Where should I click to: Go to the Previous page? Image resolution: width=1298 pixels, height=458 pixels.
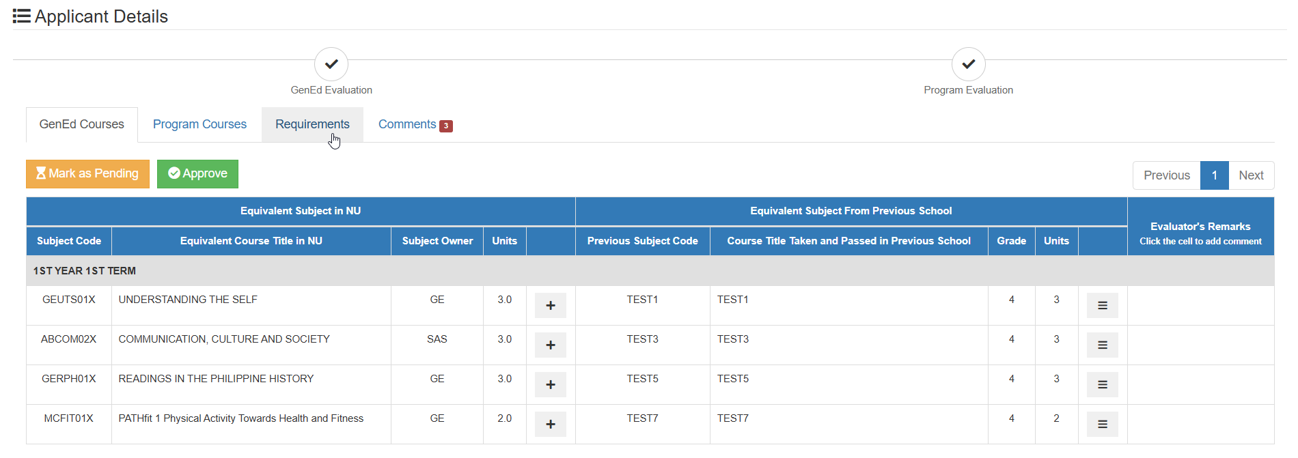[x=1167, y=175]
